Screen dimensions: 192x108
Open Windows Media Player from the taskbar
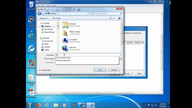coord(64,105)
